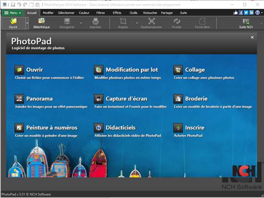Open the Sélectionner tab

pyautogui.click(x=66, y=13)
